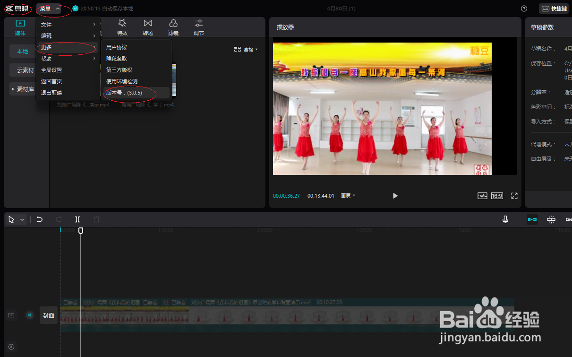The image size is (572, 357).
Task: Open the 云素材 cloud materials section
Action: click(25, 70)
